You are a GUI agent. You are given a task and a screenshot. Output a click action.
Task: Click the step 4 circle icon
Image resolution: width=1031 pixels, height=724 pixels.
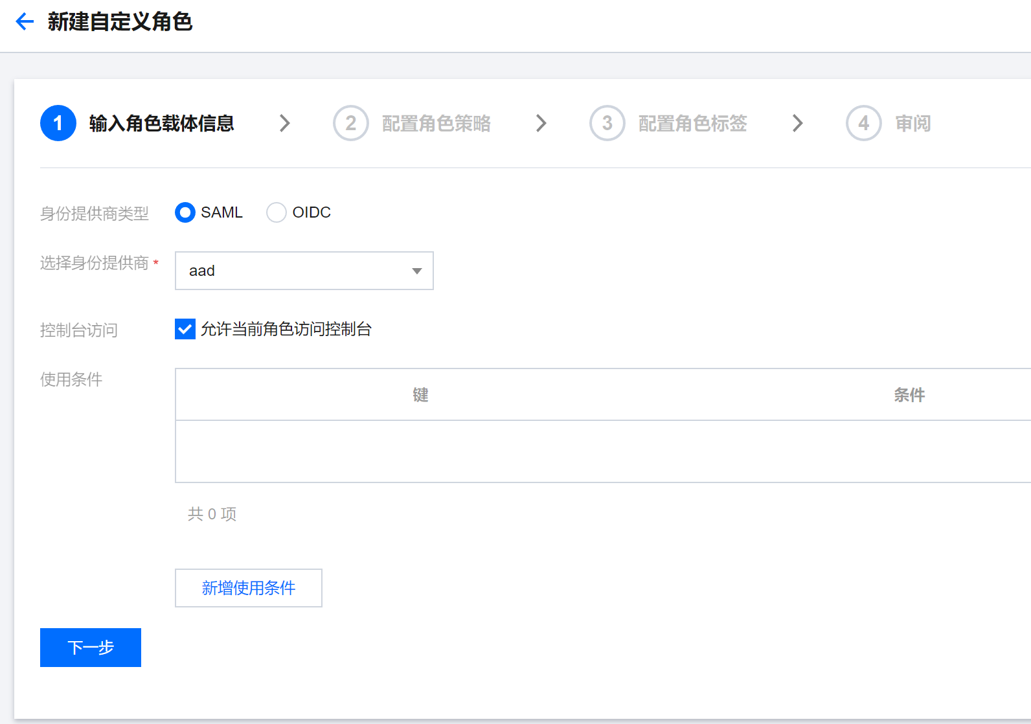[863, 123]
